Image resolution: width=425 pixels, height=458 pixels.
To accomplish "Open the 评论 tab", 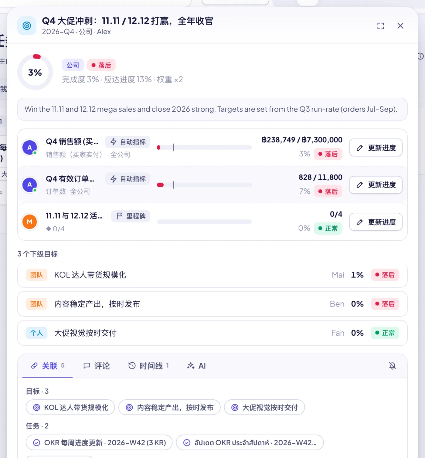I will [97, 366].
